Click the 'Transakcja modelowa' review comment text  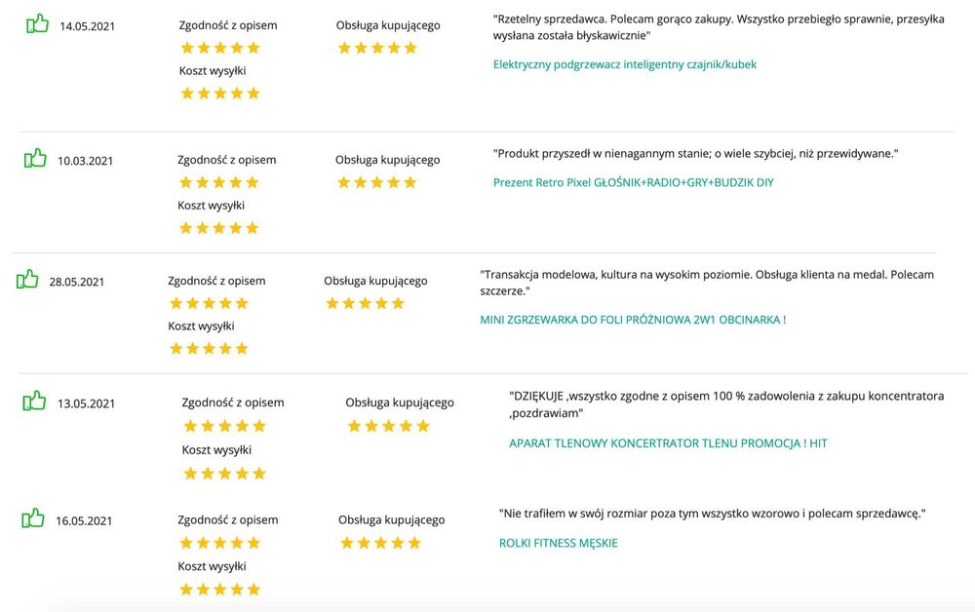tap(707, 283)
